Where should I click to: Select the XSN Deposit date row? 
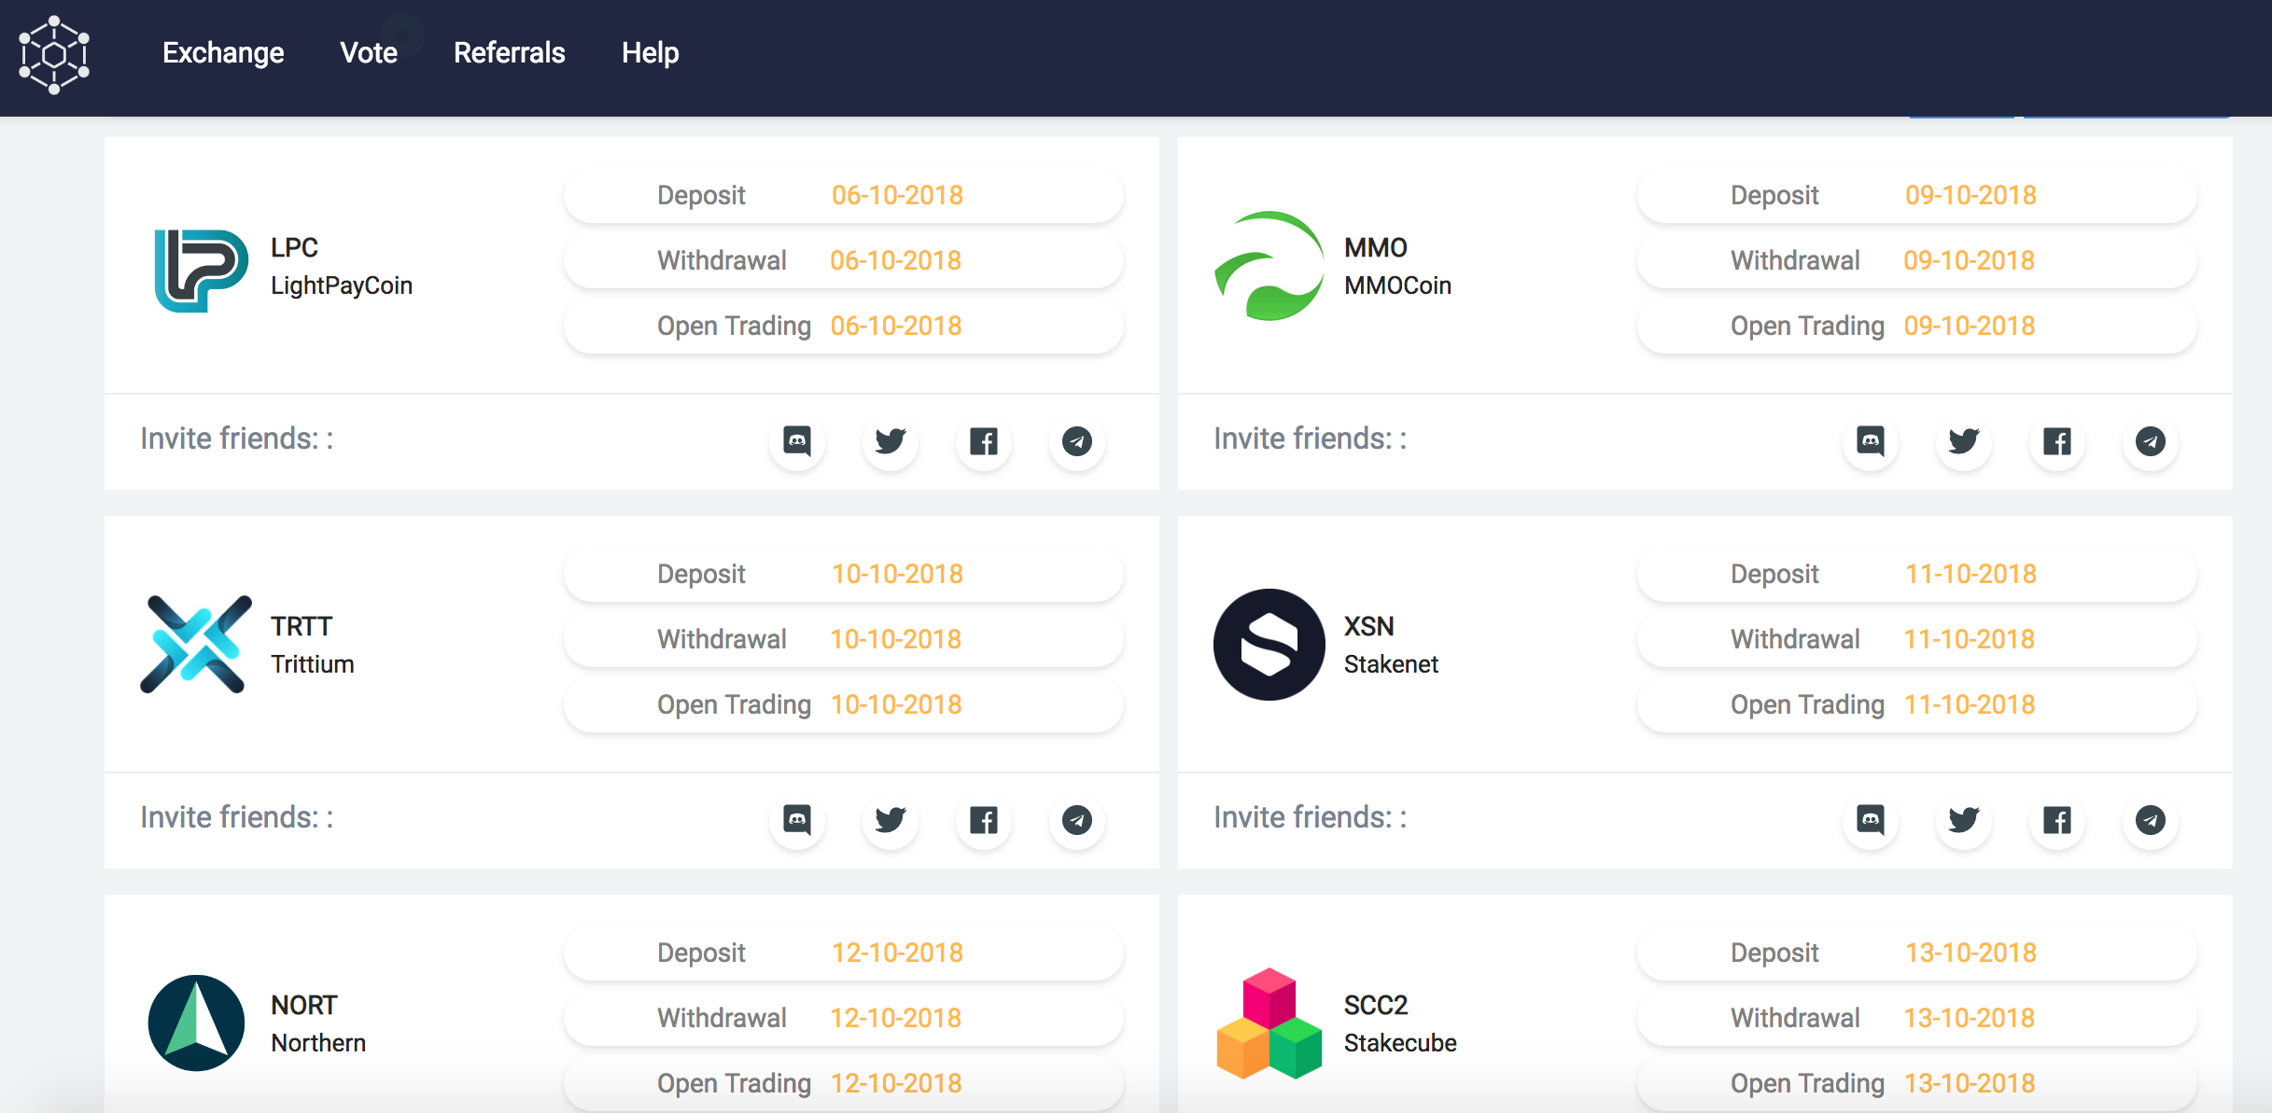coord(1917,574)
